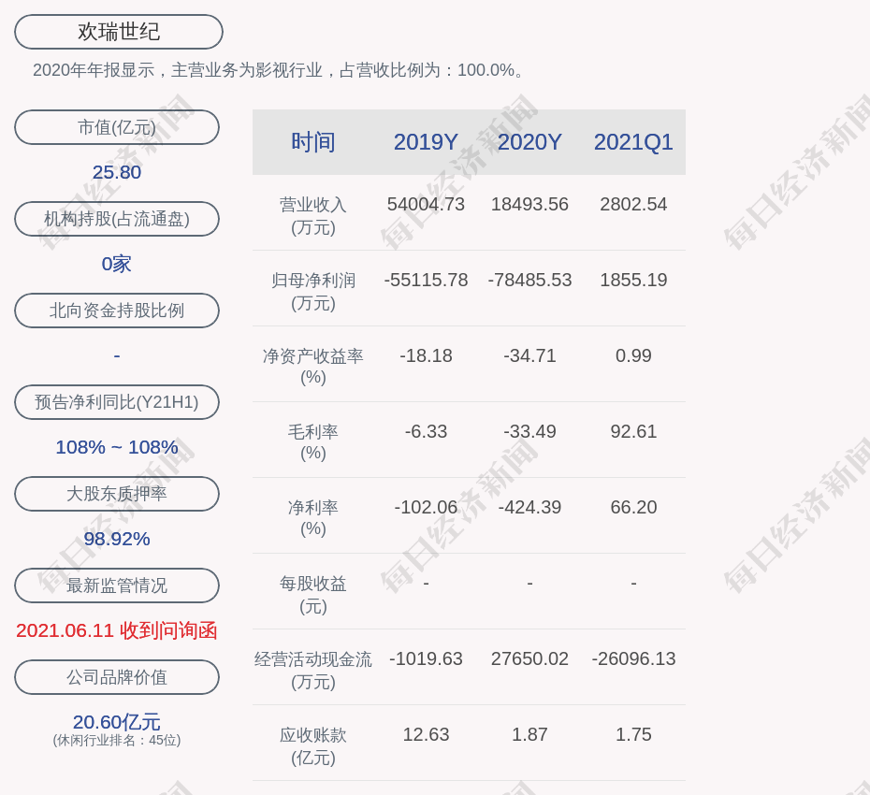The width and height of the screenshot is (870, 795).
Task: Select the 2021Q1 column header
Action: click(633, 142)
